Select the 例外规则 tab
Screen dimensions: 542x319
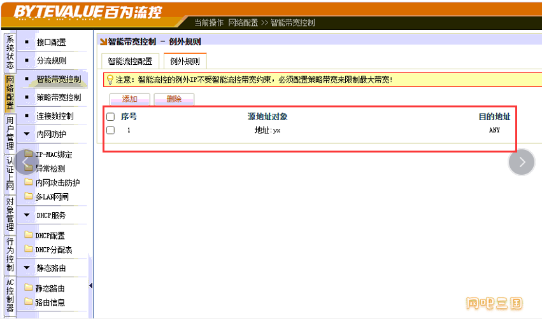tap(185, 62)
